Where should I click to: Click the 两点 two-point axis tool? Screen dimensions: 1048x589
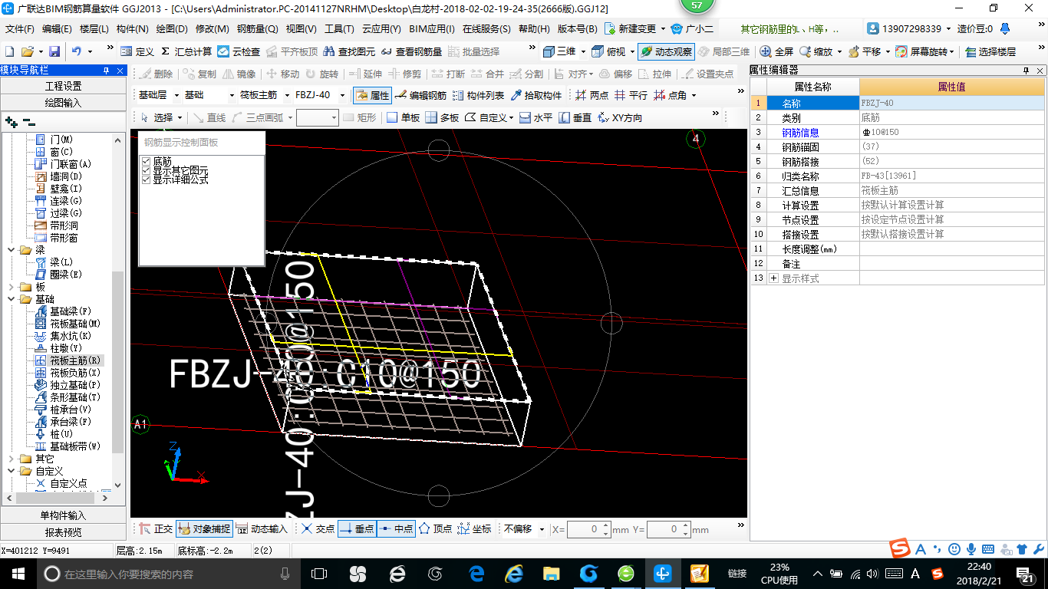pyautogui.click(x=592, y=95)
